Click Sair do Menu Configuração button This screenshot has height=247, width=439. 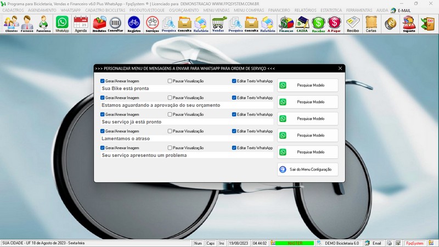coord(308,170)
